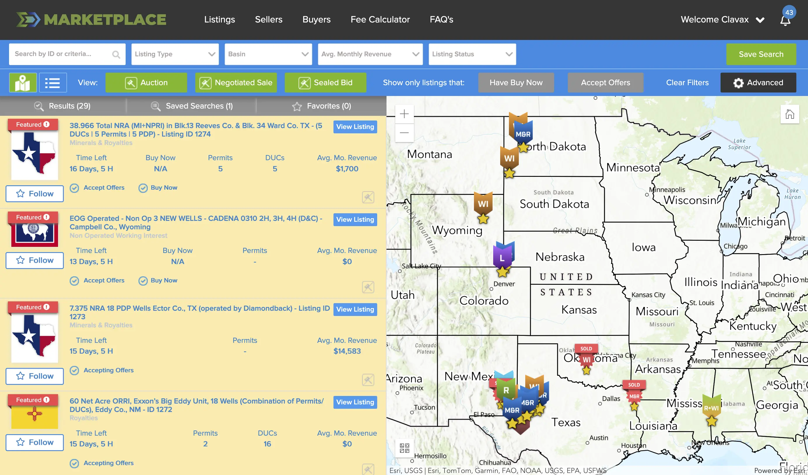The height and width of the screenshot is (475, 808).
Task: Zoom out on the map
Action: 404,132
